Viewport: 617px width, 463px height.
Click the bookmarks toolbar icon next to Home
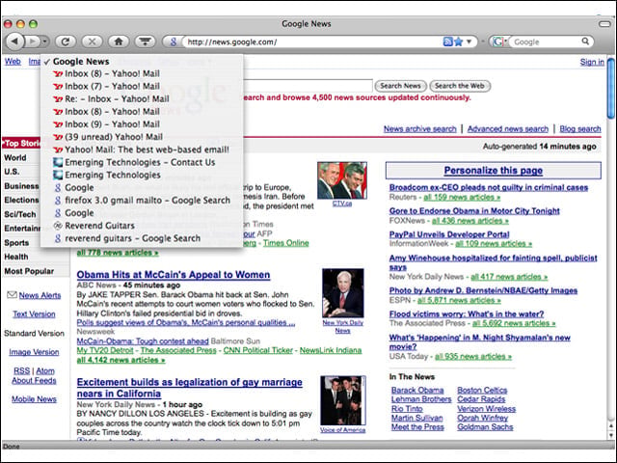pos(145,41)
